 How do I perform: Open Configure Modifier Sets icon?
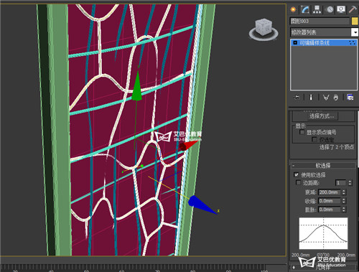point(350,98)
